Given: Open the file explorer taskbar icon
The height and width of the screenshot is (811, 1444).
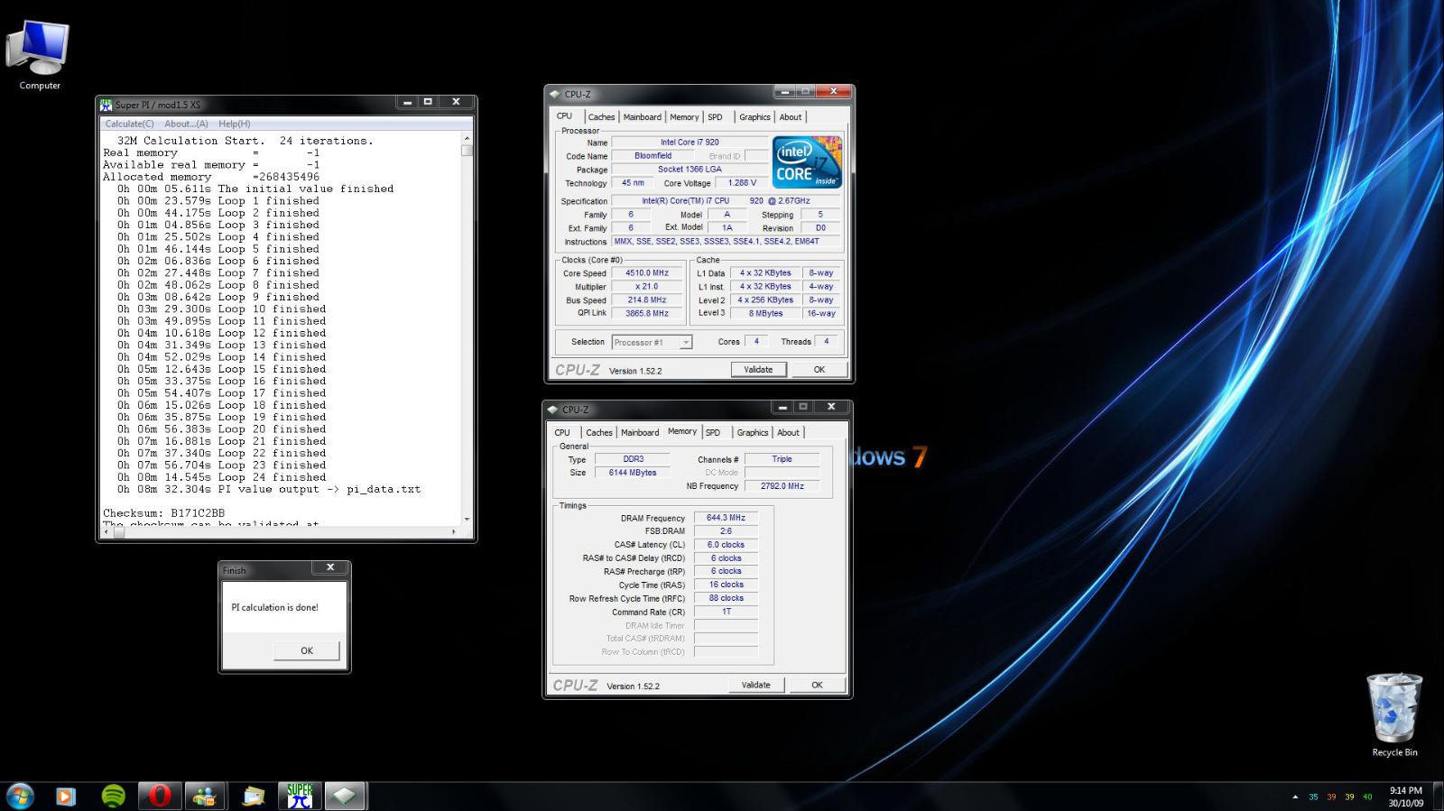Looking at the screenshot, I should click(254, 796).
